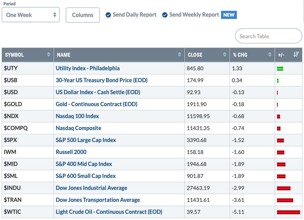Image resolution: width=304 pixels, height=220 pixels.
Task: Click close value 3390.68
Action: point(197,140)
